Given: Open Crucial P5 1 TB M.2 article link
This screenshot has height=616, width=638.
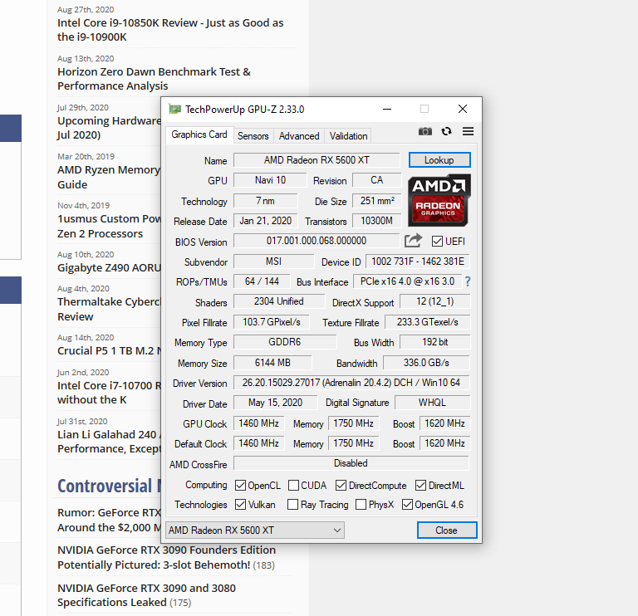Looking at the screenshot, I should click(109, 350).
